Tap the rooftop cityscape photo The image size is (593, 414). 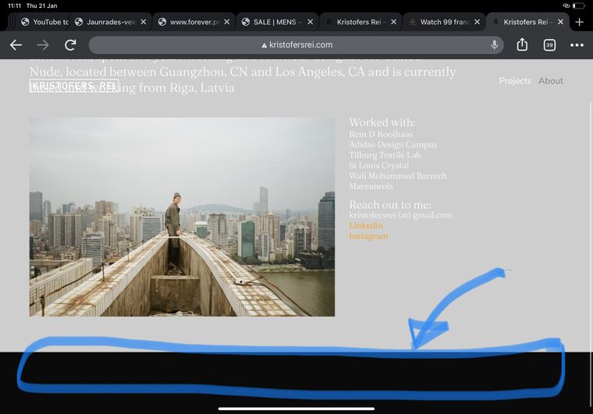[182, 217]
